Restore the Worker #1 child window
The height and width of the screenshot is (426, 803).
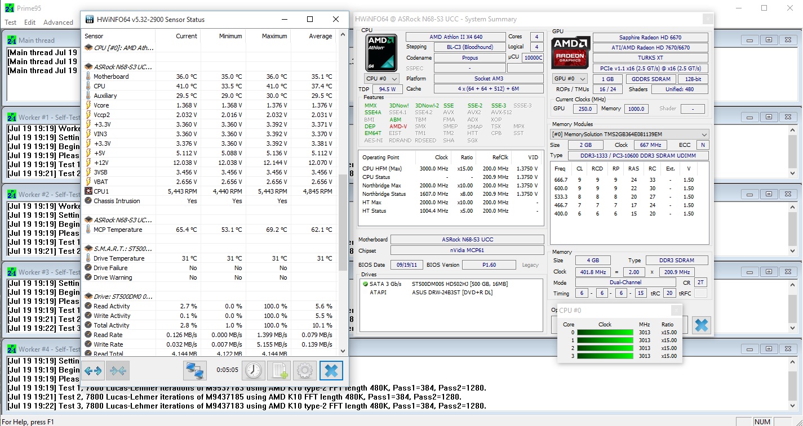768,117
